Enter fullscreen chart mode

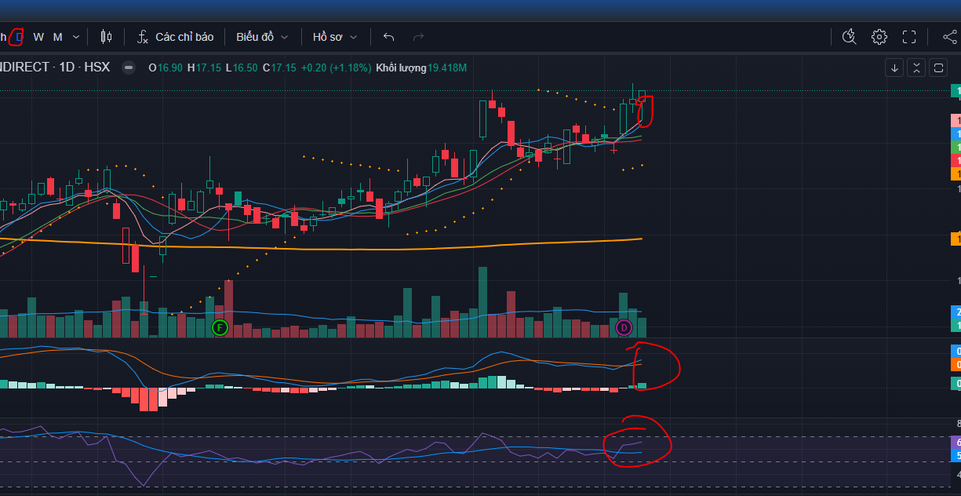click(x=909, y=37)
